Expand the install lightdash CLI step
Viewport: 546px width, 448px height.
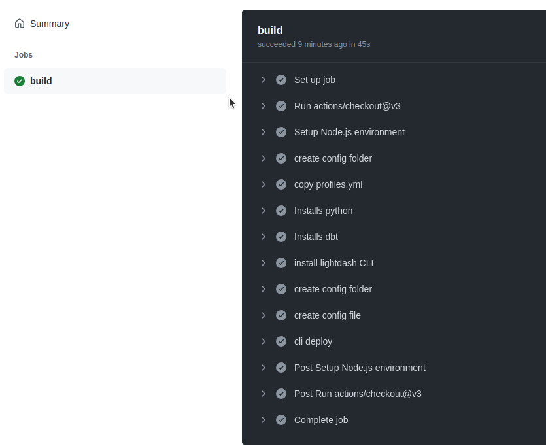[x=264, y=263]
